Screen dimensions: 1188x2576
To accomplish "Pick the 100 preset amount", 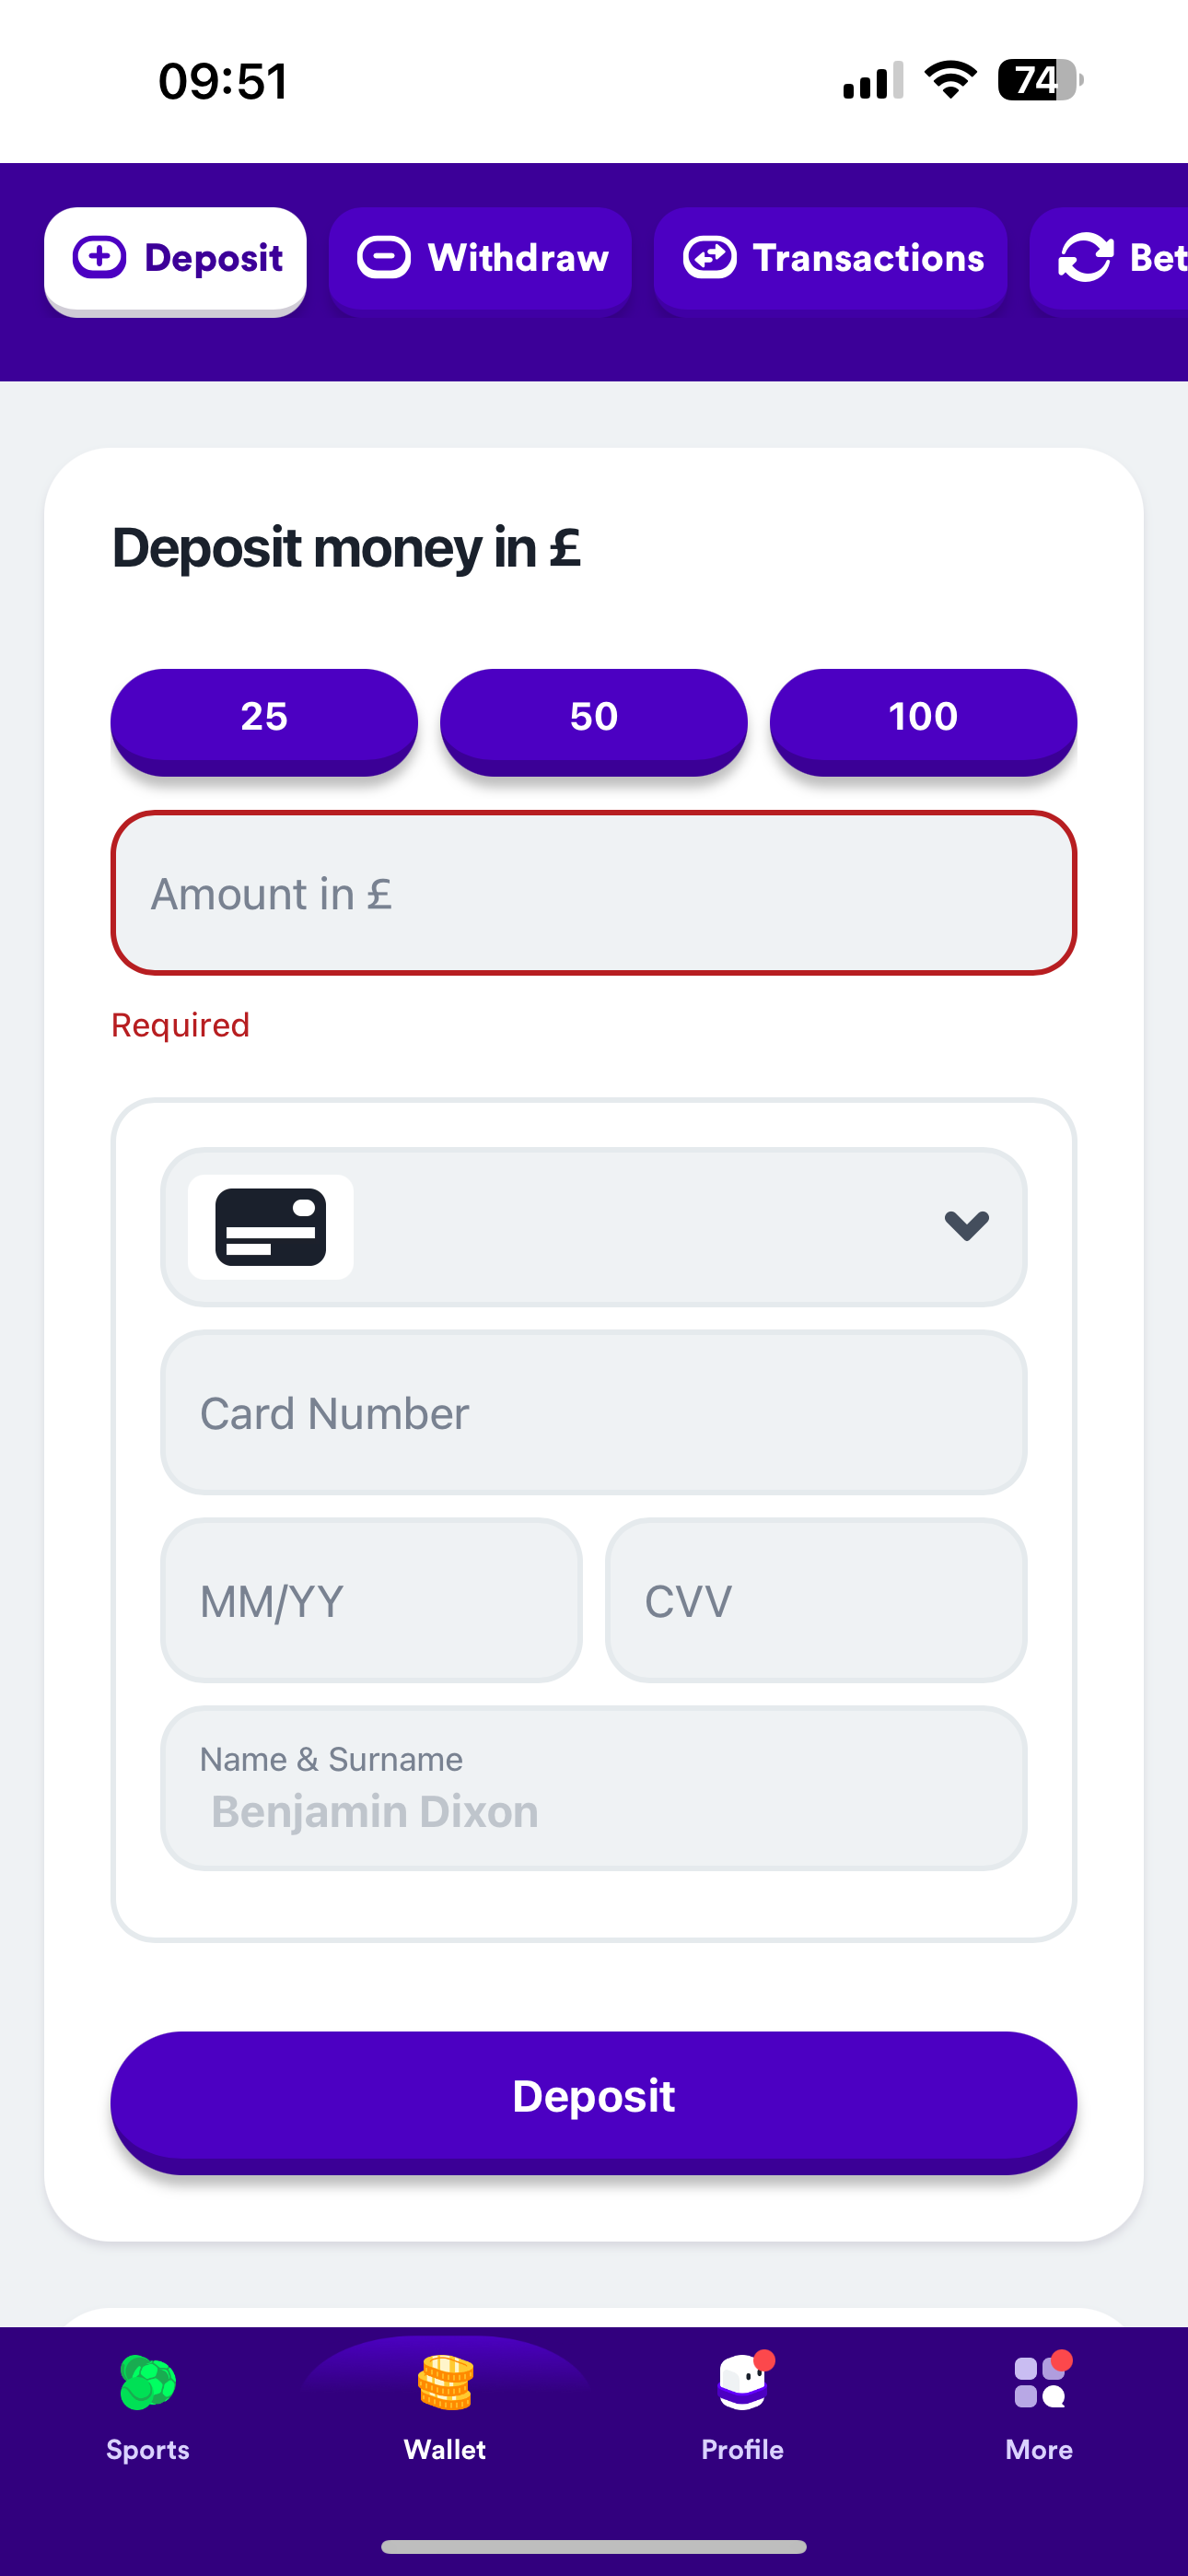I will (x=923, y=718).
